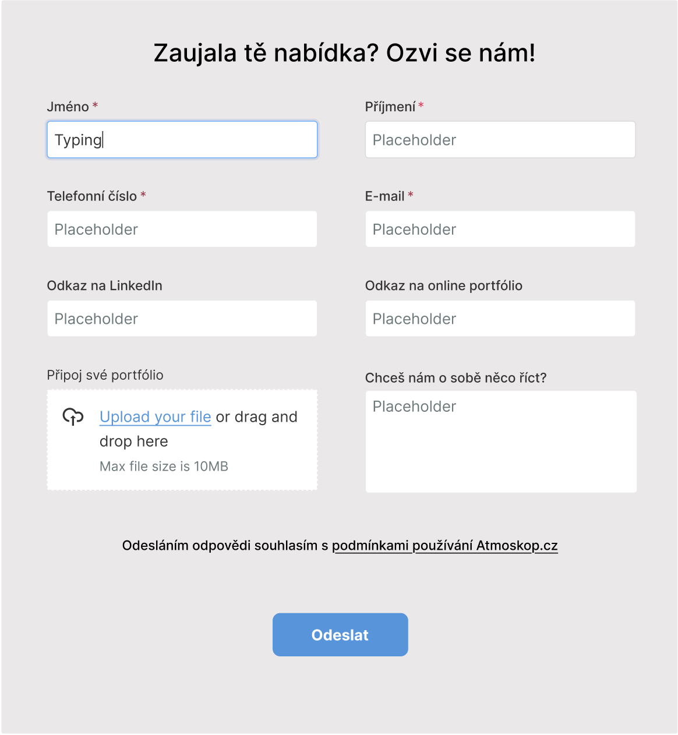
Task: Click the cloud upload icon
Action: (x=73, y=417)
